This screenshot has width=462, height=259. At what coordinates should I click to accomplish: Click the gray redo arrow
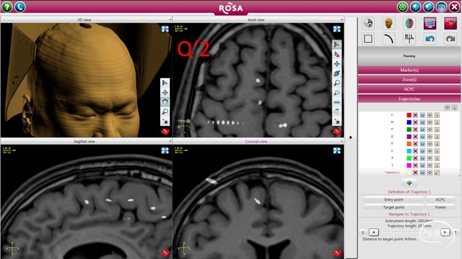coord(451,39)
